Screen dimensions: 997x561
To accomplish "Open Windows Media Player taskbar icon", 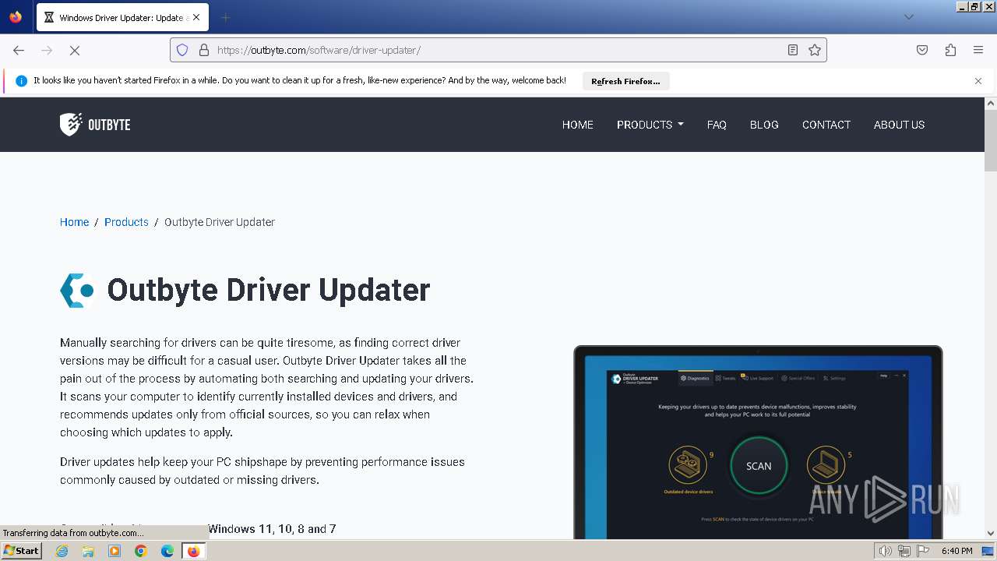I will tap(114, 551).
